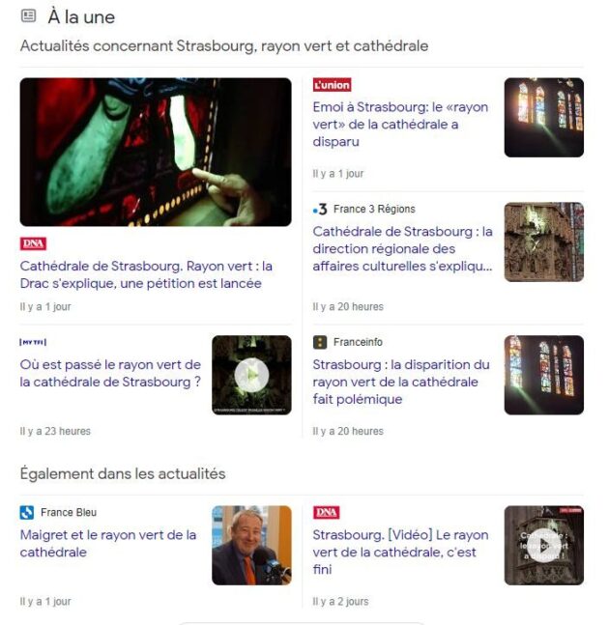Click the DNA logo in "Également dans les actualités"
Image resolution: width=609 pixels, height=625 pixels.
[x=326, y=512]
